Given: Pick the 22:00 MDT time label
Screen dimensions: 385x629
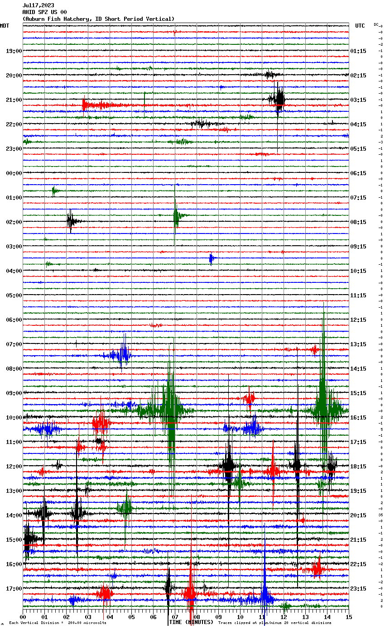Looking at the screenshot, I should coord(14,124).
